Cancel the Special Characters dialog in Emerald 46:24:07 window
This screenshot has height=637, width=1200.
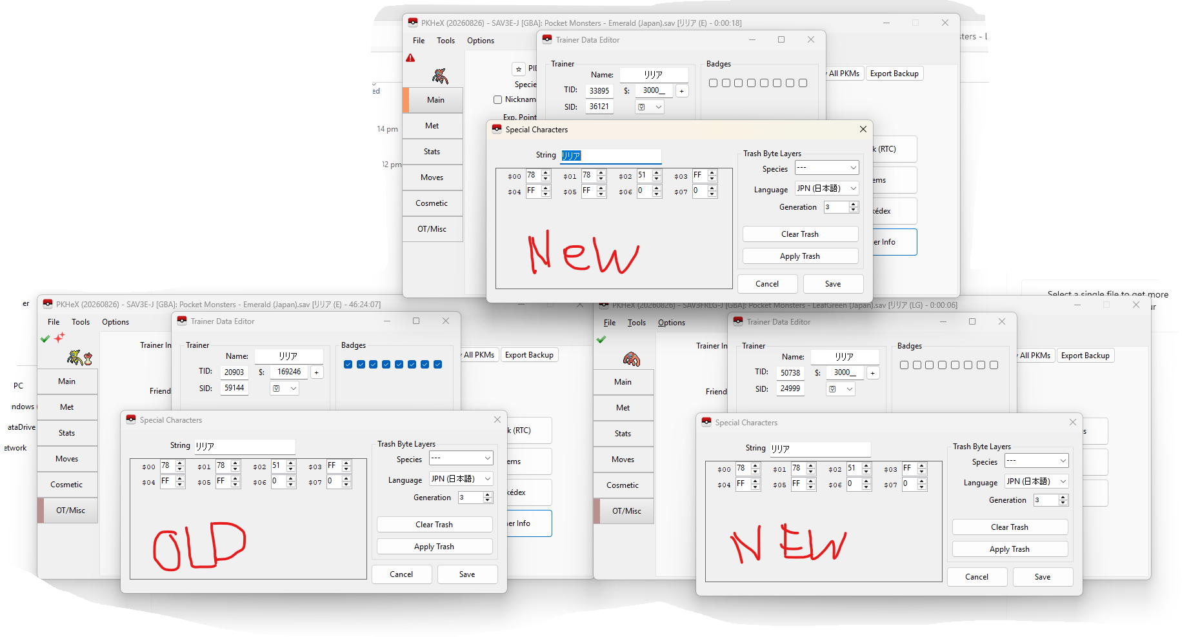[401, 574]
